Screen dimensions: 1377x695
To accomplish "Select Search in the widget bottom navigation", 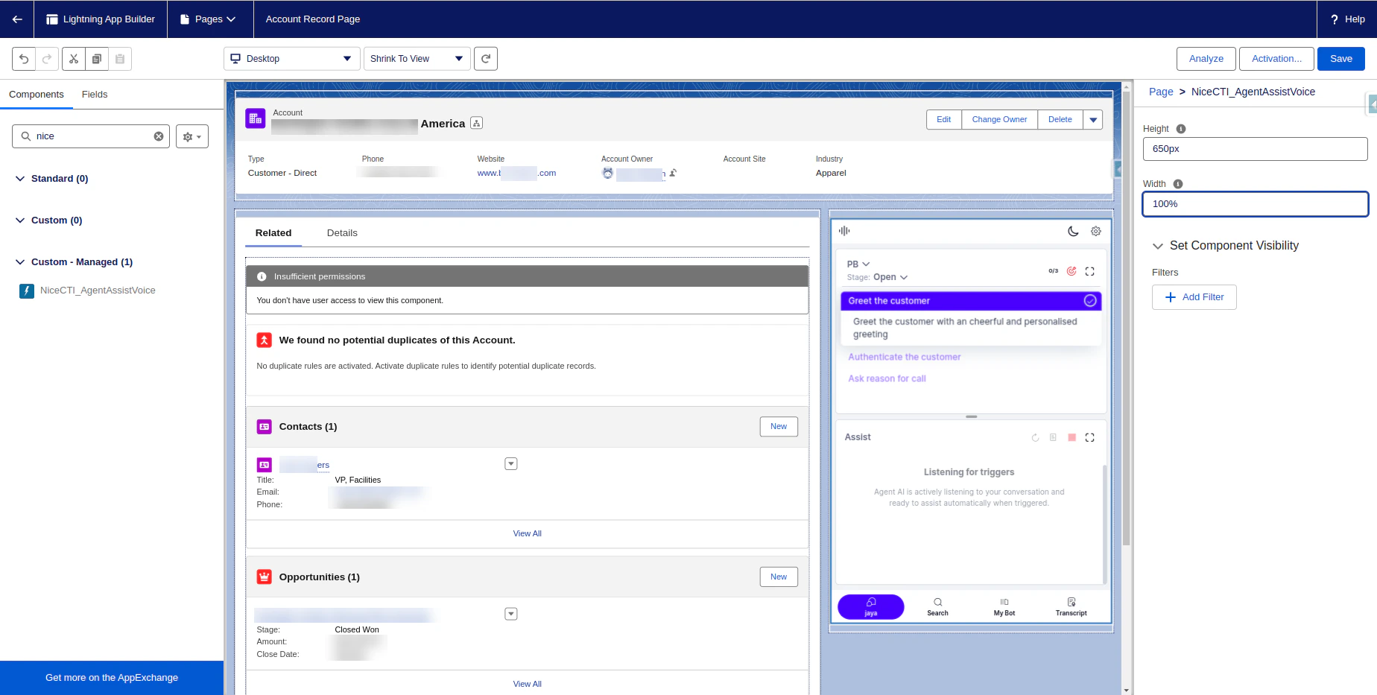I will 937,606.
